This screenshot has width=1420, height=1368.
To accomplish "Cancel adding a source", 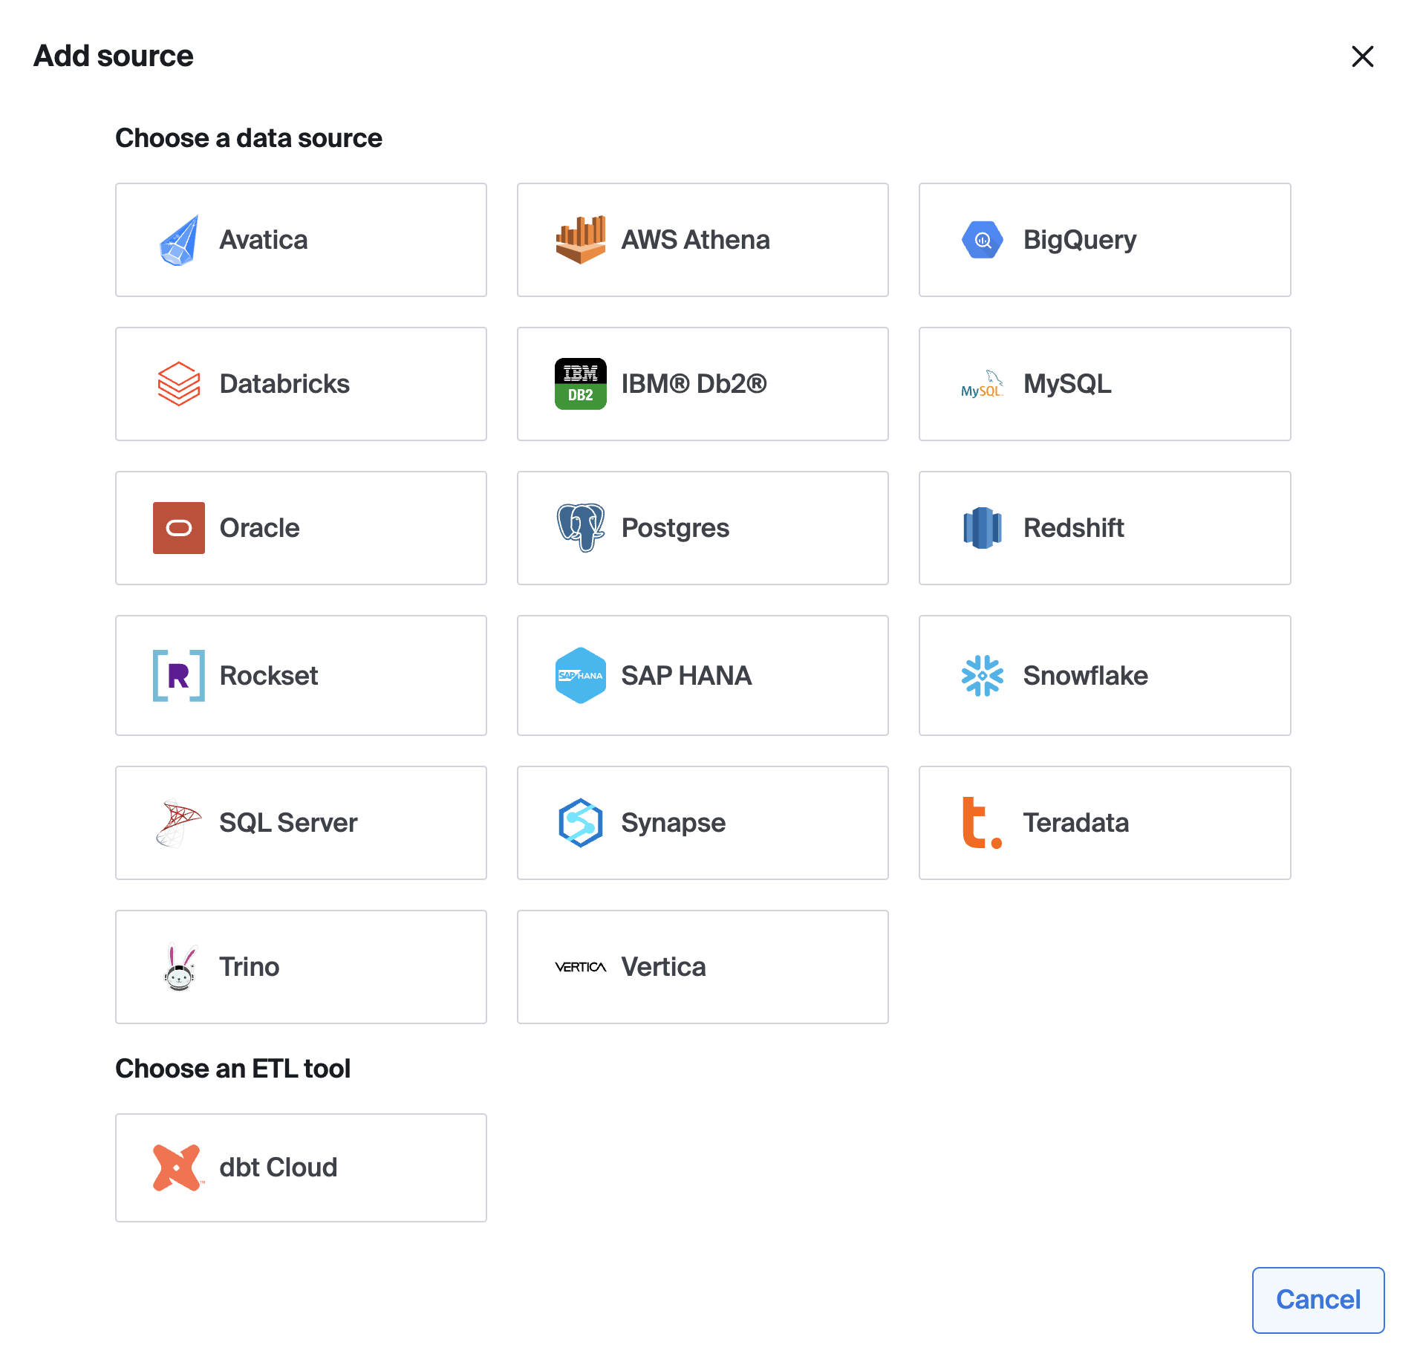I will coord(1318,1300).
